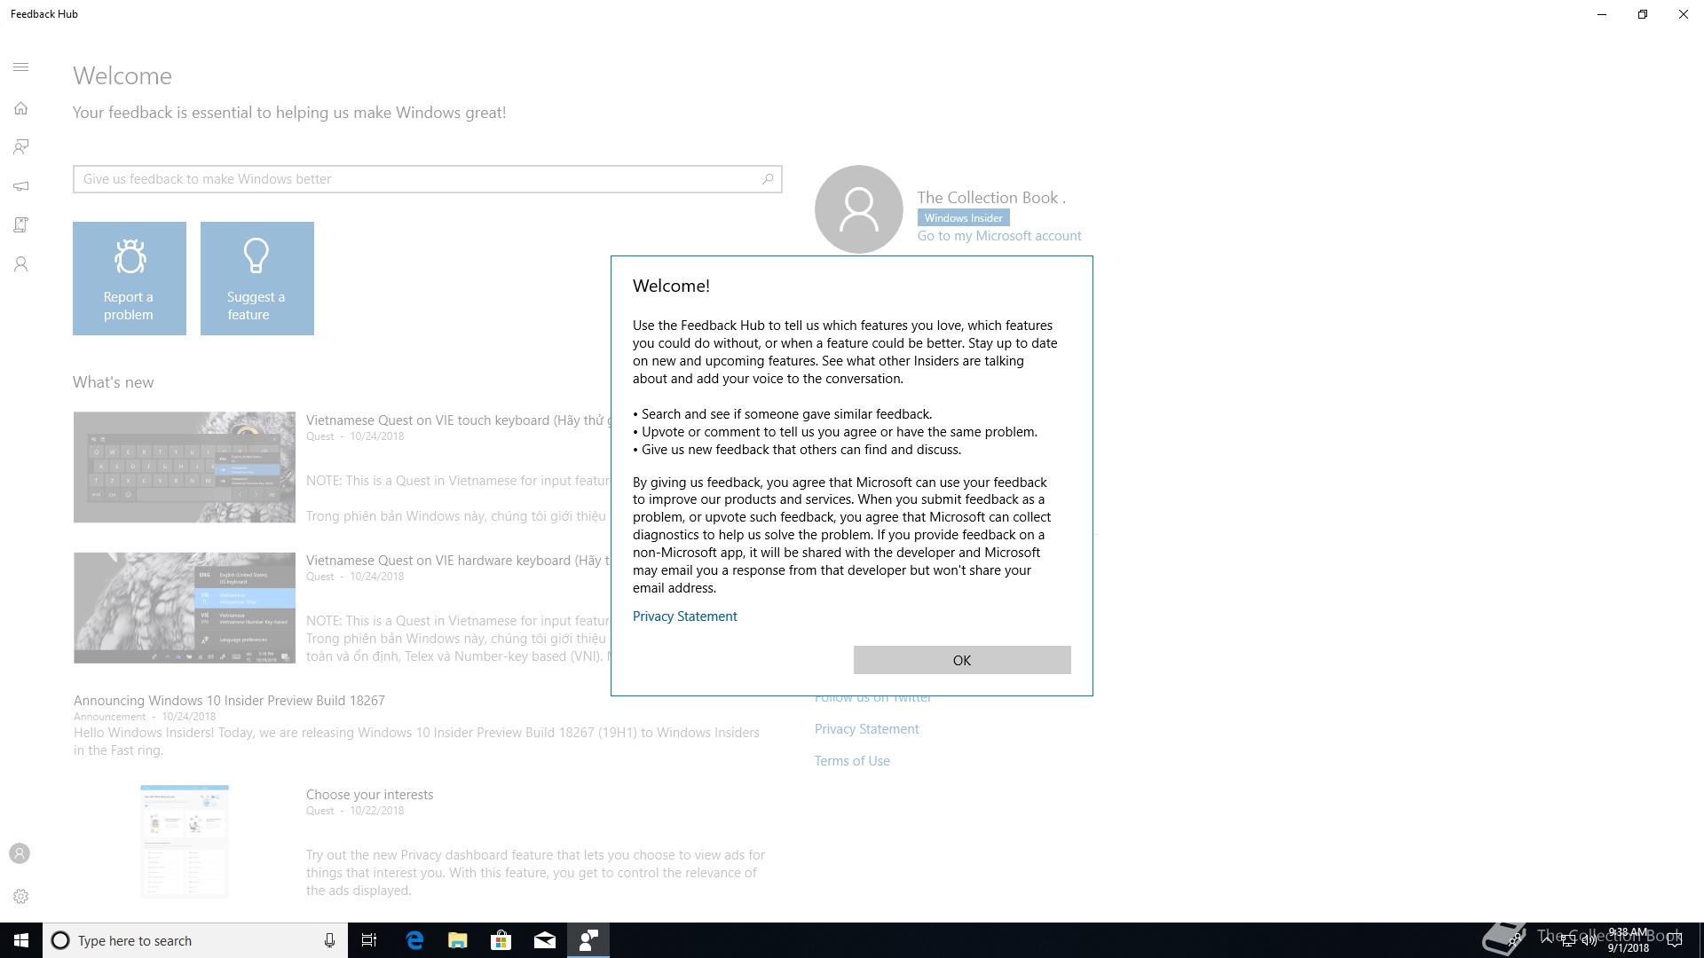Click the What's new heading

point(114,382)
